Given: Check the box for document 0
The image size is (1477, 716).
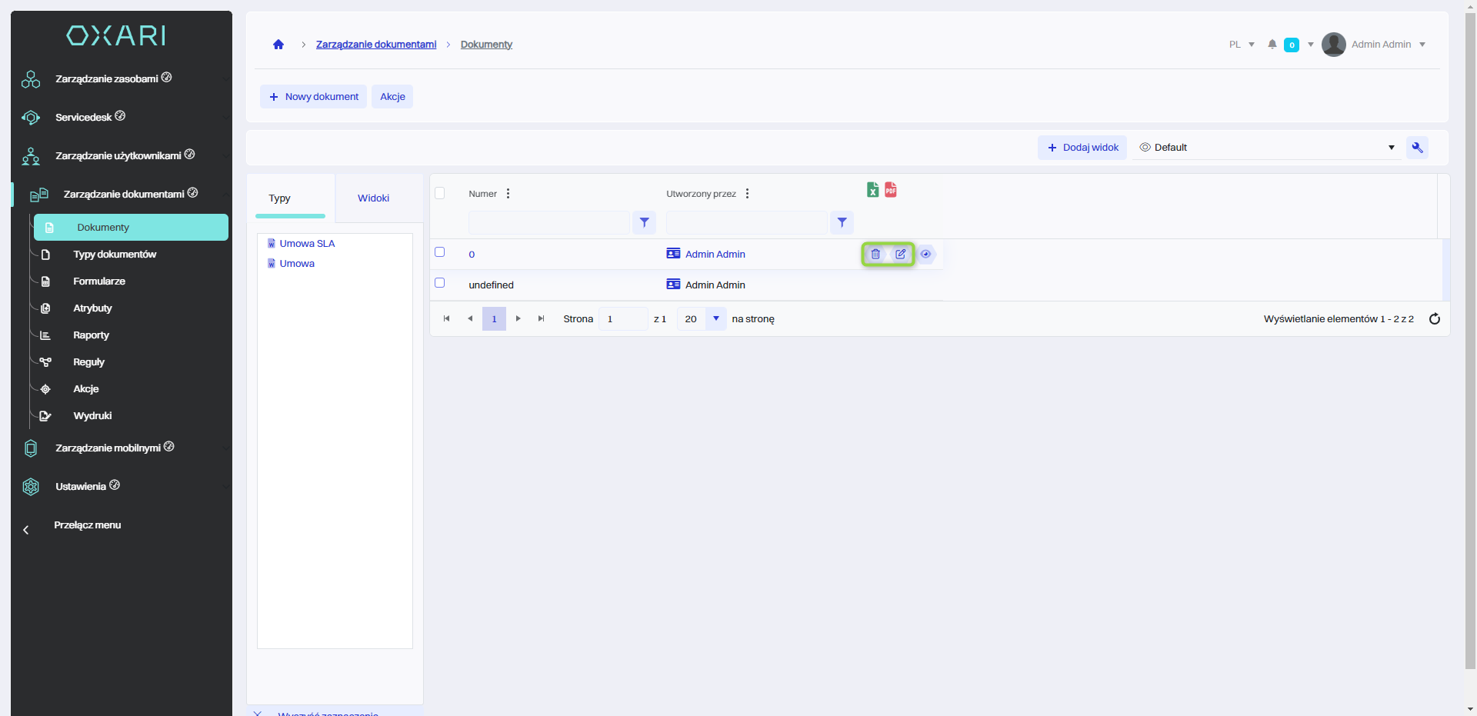Looking at the screenshot, I should click(x=440, y=252).
